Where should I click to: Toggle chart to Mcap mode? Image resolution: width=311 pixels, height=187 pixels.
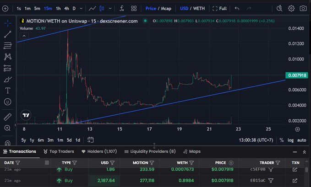166,9
